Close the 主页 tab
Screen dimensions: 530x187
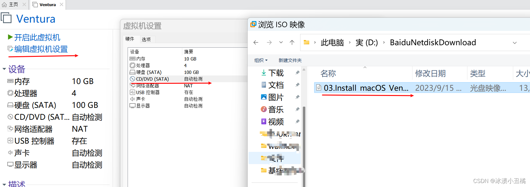[x=24, y=5]
